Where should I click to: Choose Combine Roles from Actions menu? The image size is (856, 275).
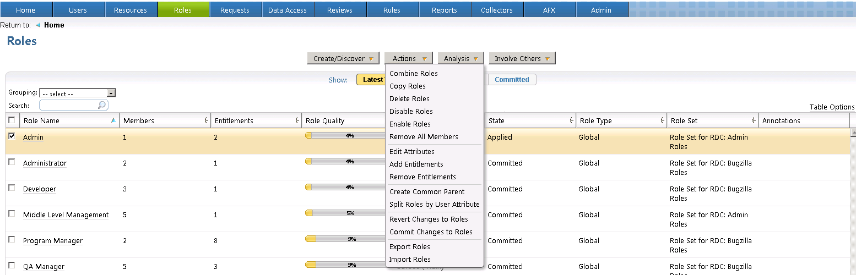click(413, 74)
